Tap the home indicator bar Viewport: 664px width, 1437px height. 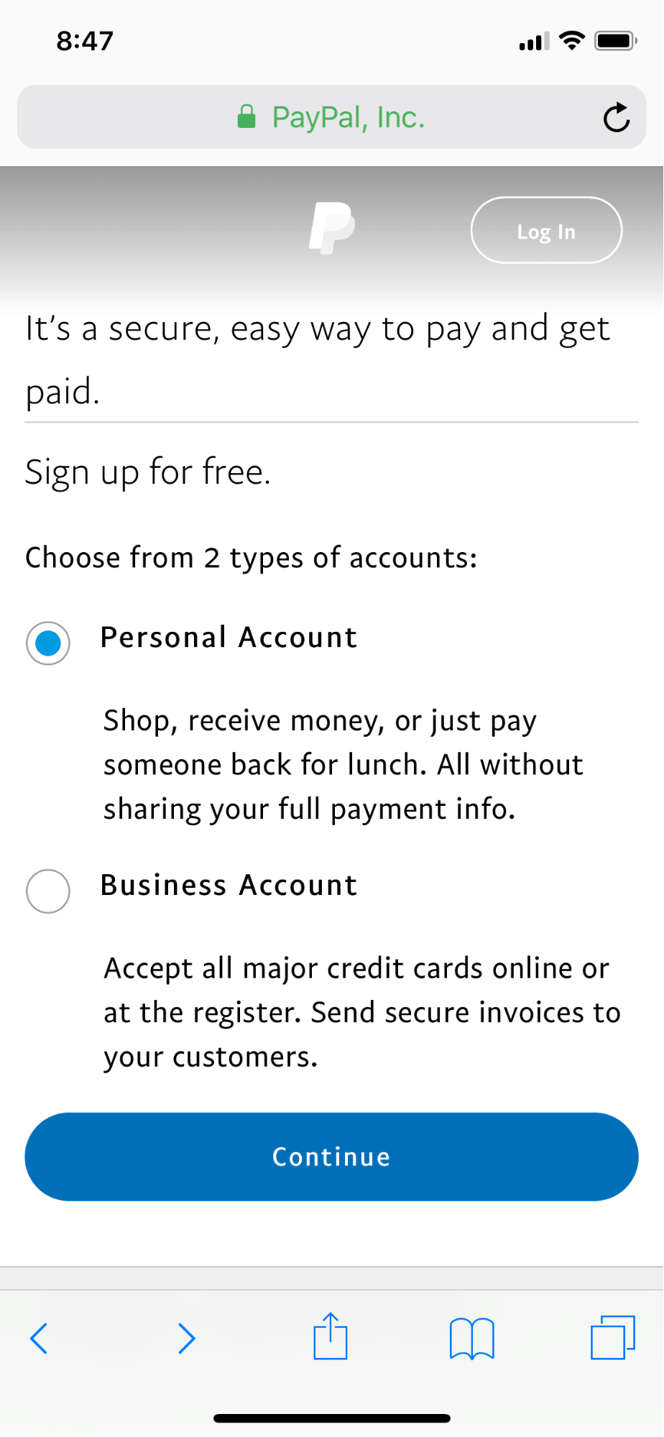[332, 1418]
